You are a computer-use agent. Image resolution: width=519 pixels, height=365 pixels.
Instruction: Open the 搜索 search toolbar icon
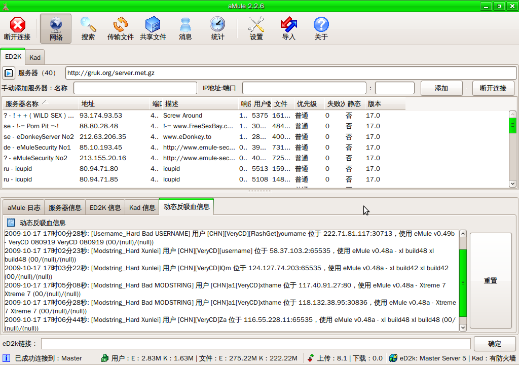point(88,28)
